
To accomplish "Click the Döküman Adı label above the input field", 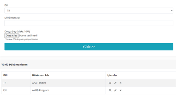I will point(12,18).
